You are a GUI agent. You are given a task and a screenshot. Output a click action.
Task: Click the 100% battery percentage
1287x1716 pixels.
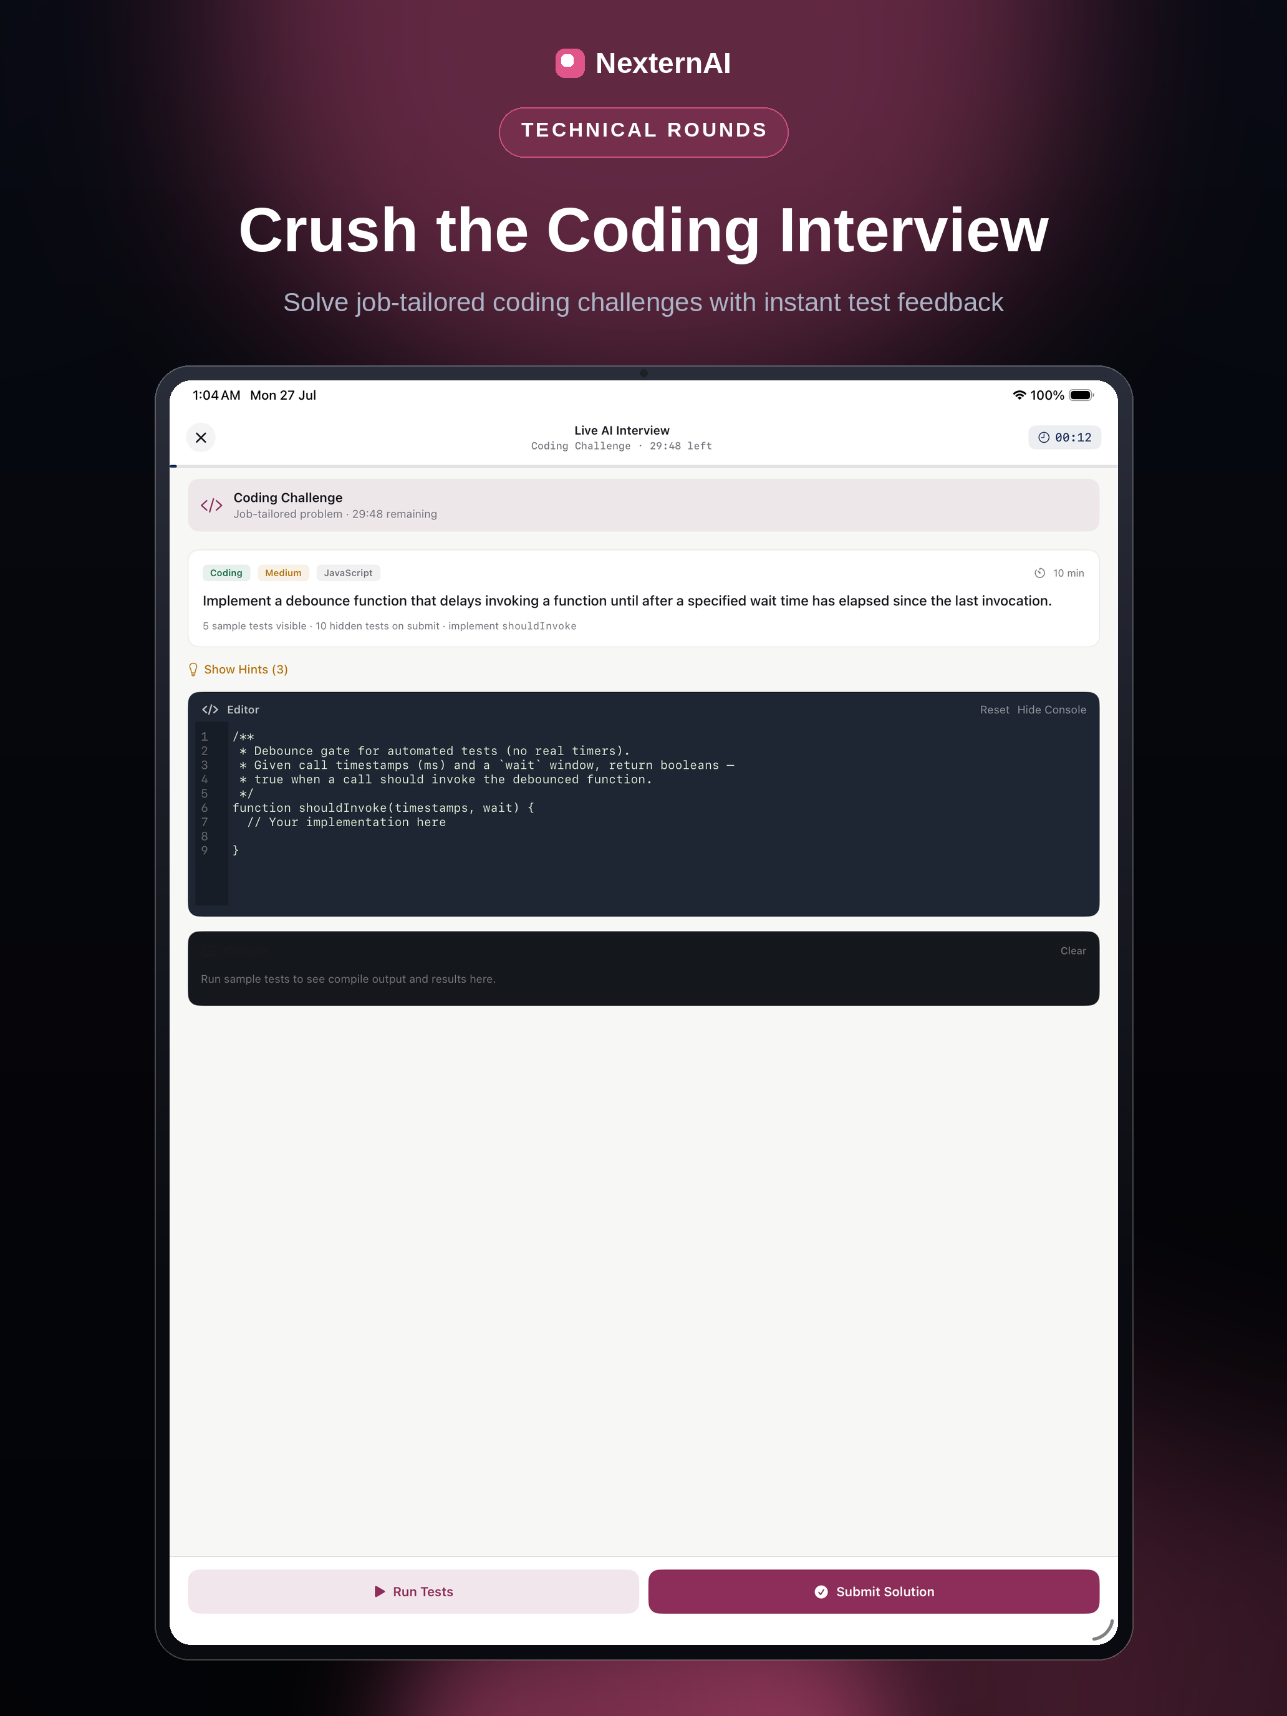click(x=1046, y=395)
